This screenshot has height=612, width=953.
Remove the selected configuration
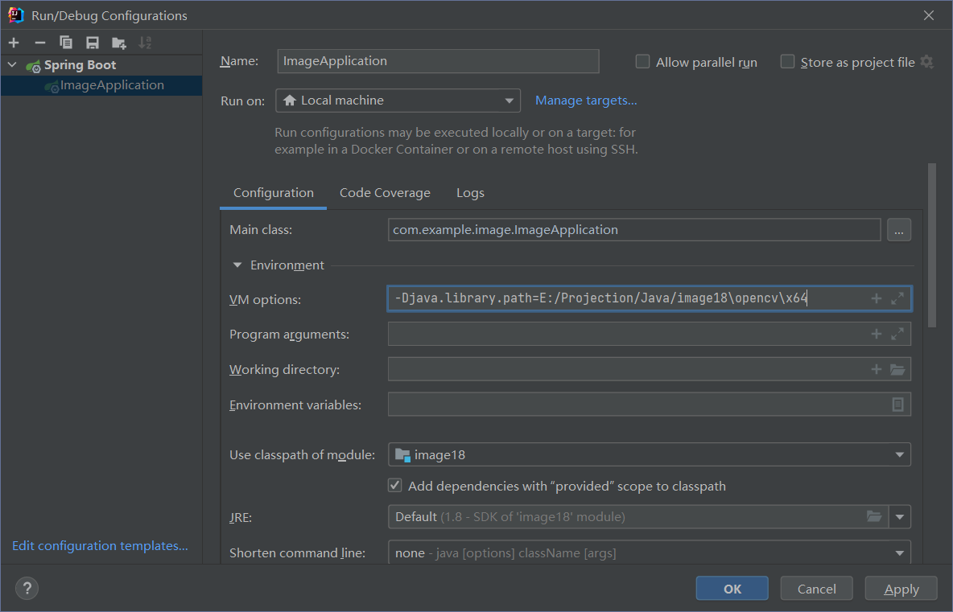[39, 42]
